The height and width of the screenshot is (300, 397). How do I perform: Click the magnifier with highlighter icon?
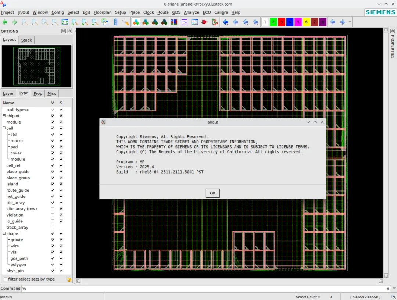pos(126,22)
